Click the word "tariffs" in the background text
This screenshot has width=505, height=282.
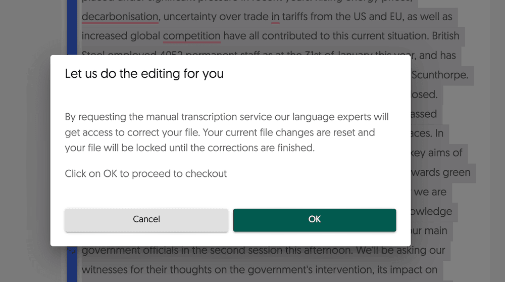(295, 17)
